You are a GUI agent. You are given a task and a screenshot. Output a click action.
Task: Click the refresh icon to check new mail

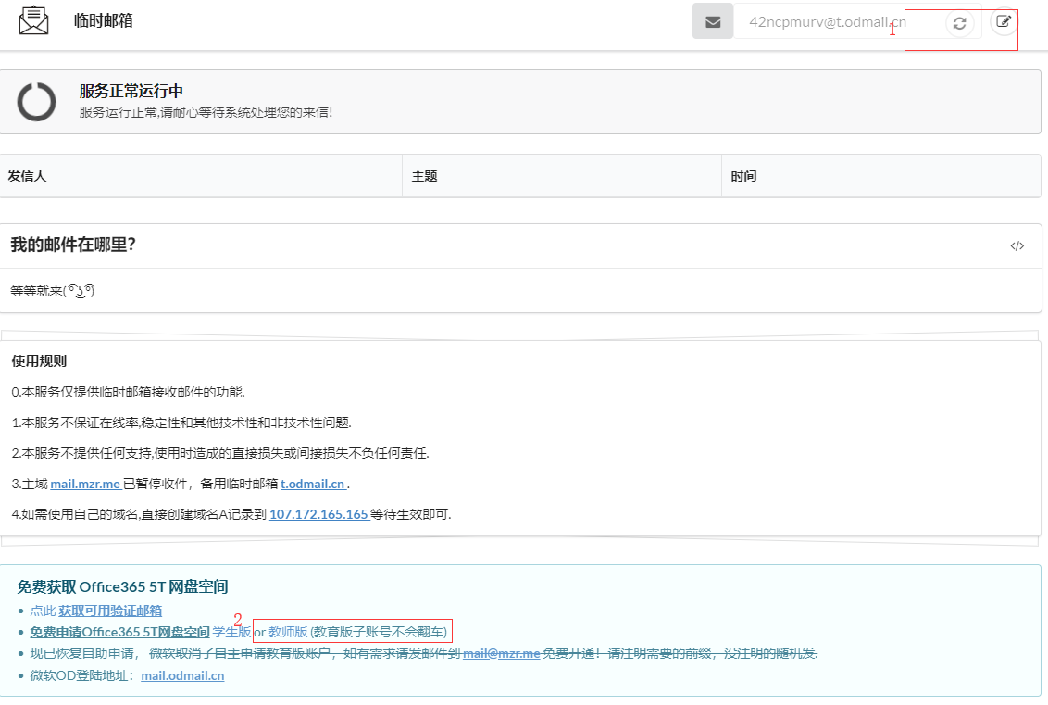tap(959, 23)
